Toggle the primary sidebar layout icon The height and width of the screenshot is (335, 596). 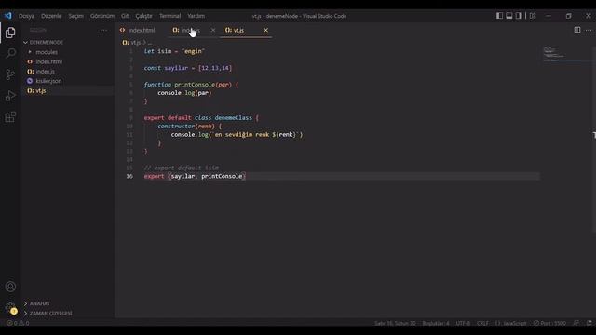[499, 16]
